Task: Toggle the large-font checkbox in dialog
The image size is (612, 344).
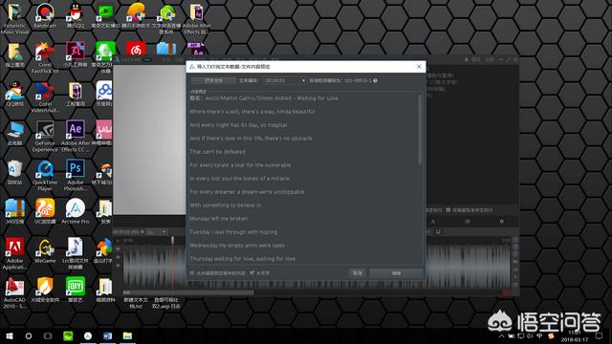Action: point(252,273)
